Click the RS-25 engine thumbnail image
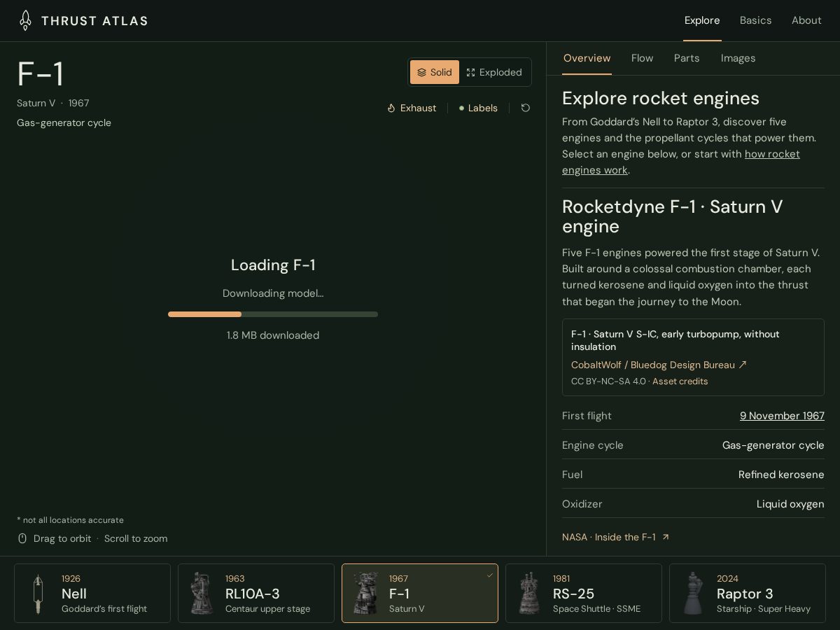The width and height of the screenshot is (840, 630). pos(529,594)
